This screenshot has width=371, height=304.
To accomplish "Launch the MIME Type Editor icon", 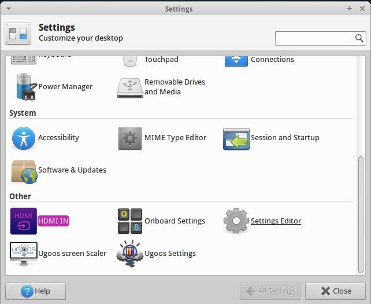I will click(x=129, y=138).
